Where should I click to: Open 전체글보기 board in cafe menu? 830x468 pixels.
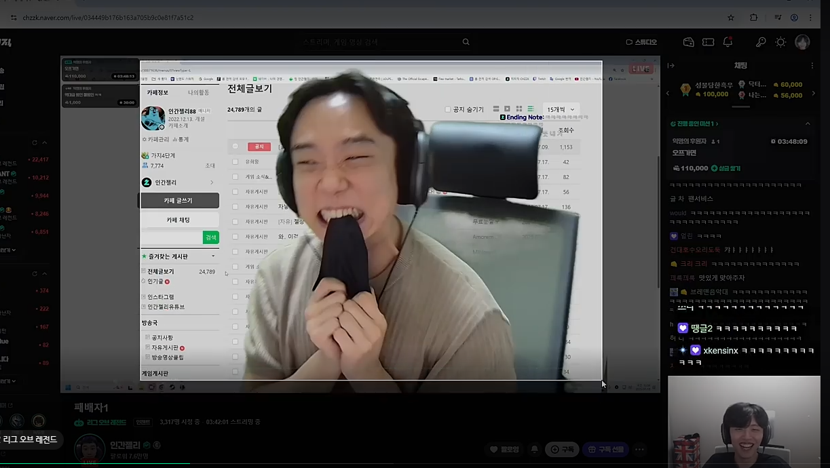click(x=161, y=271)
